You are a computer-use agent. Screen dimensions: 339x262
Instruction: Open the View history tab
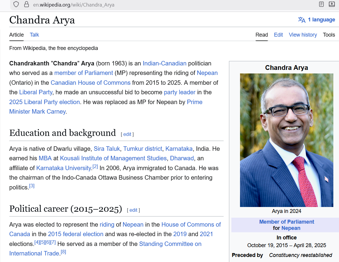tap(303, 35)
